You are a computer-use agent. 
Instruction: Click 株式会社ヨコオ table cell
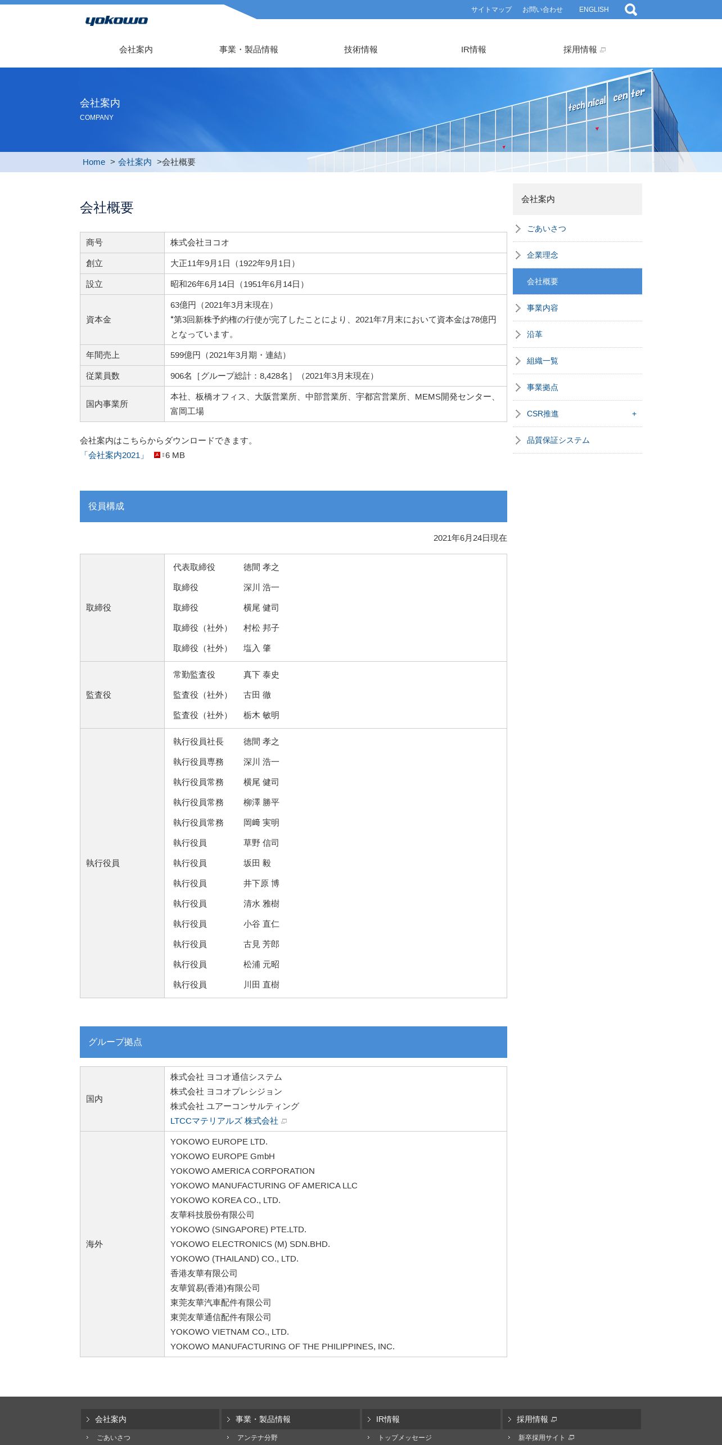pyautogui.click(x=336, y=243)
